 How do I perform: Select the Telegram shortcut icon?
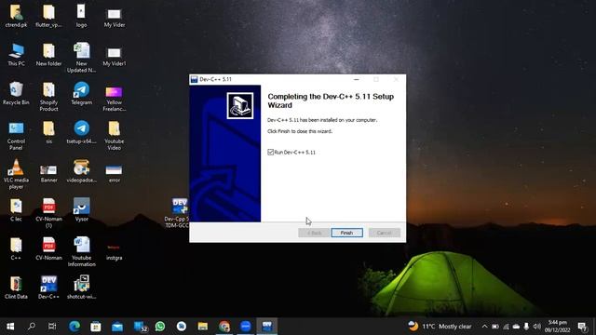point(81,93)
